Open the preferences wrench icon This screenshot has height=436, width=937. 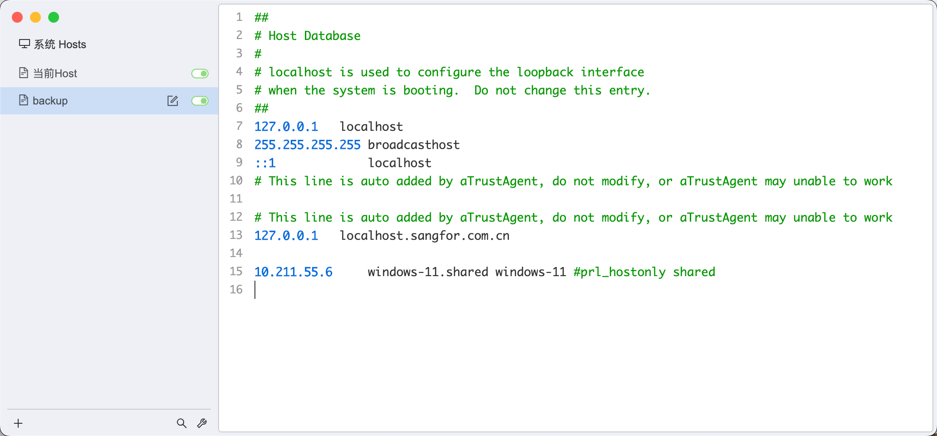tap(202, 423)
